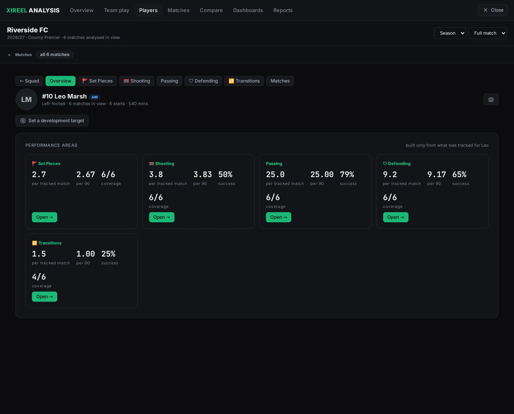Select the all 6 matches chip
The width and height of the screenshot is (514, 414).
pyautogui.click(x=55, y=55)
